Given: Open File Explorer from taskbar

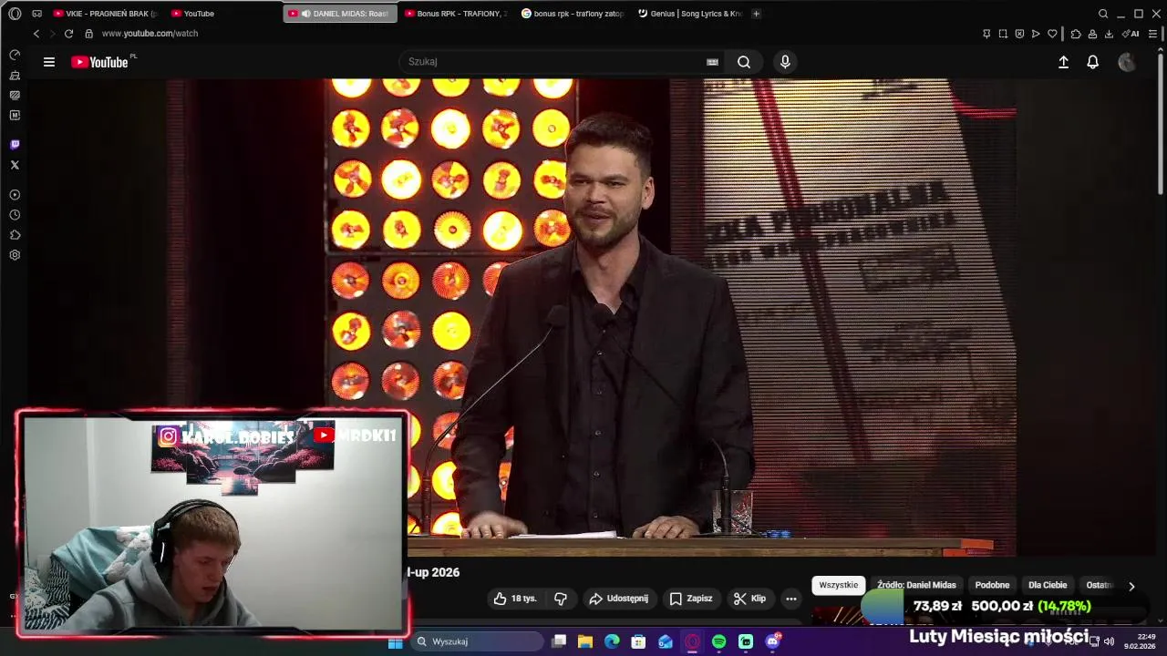Looking at the screenshot, I should 585,642.
